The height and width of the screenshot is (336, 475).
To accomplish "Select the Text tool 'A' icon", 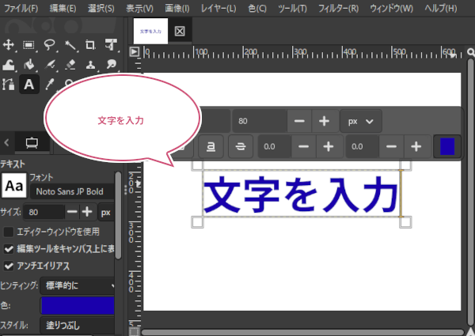I will 29,85.
